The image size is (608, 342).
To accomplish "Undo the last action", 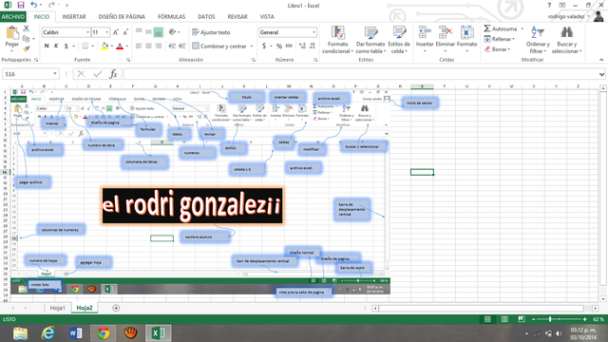I will pos(34,5).
